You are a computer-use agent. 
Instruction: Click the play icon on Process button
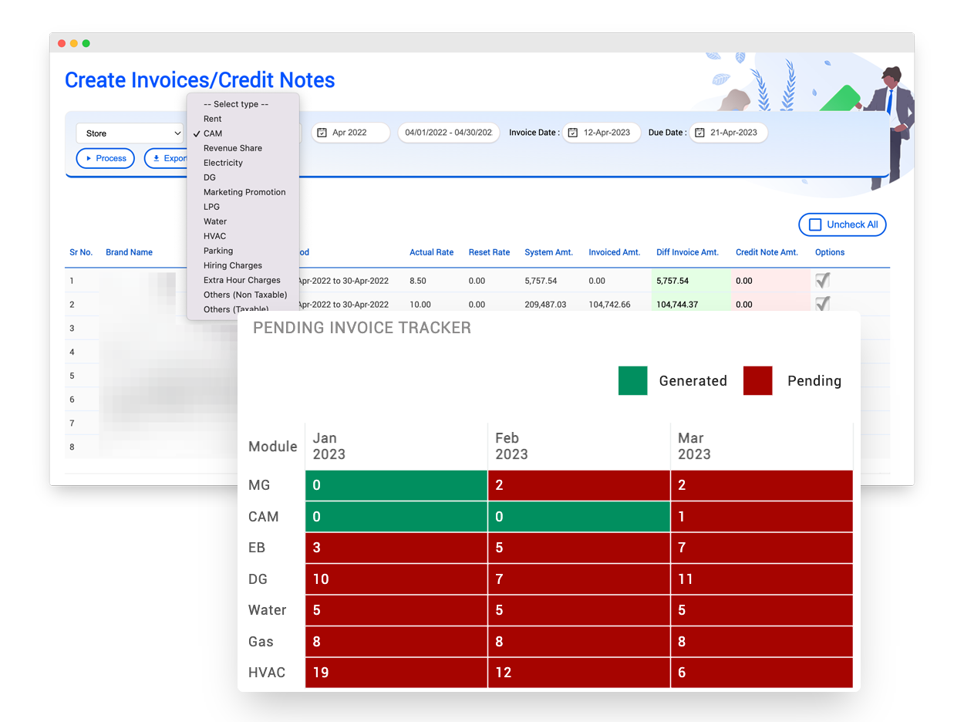[x=89, y=158]
